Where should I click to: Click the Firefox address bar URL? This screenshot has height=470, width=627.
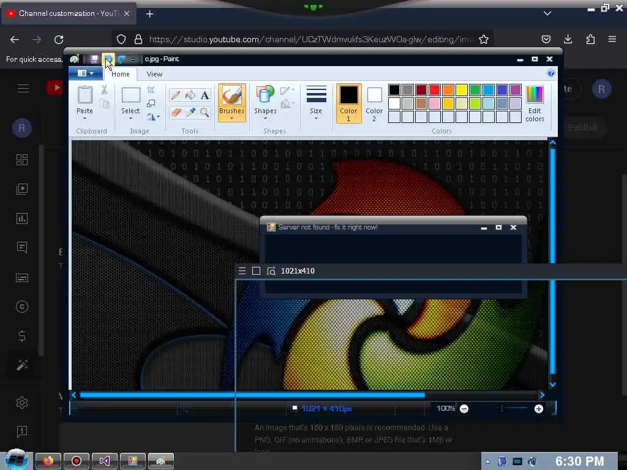coord(311,40)
